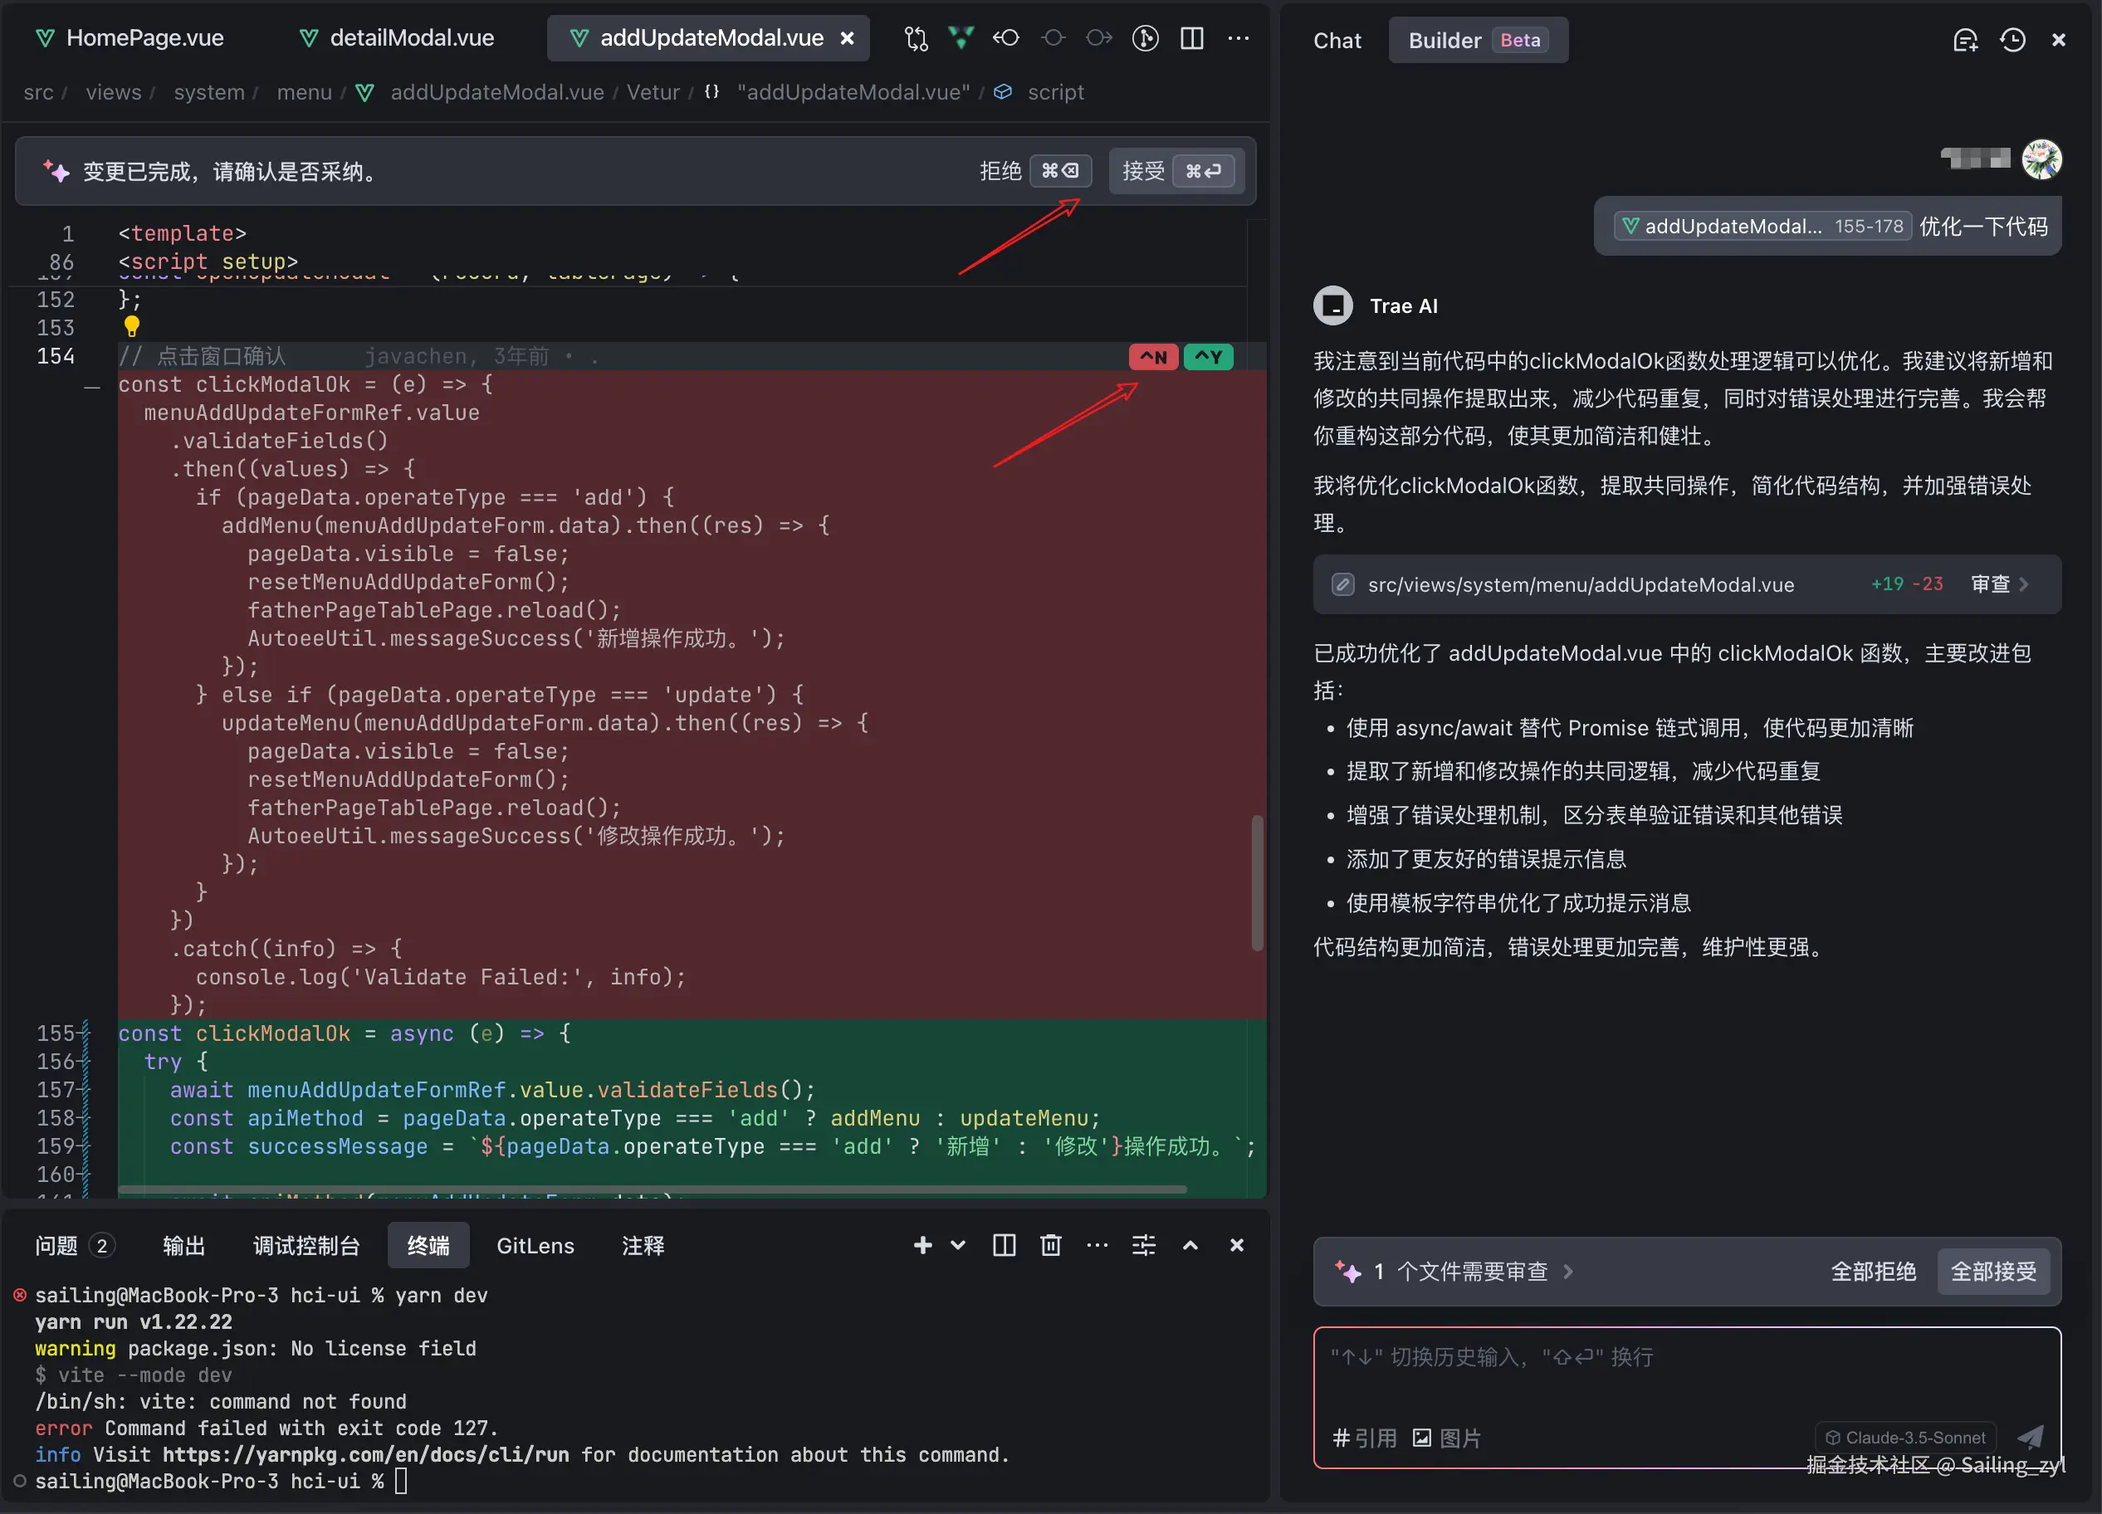Open the new terminal dropdown chevron

coord(958,1245)
